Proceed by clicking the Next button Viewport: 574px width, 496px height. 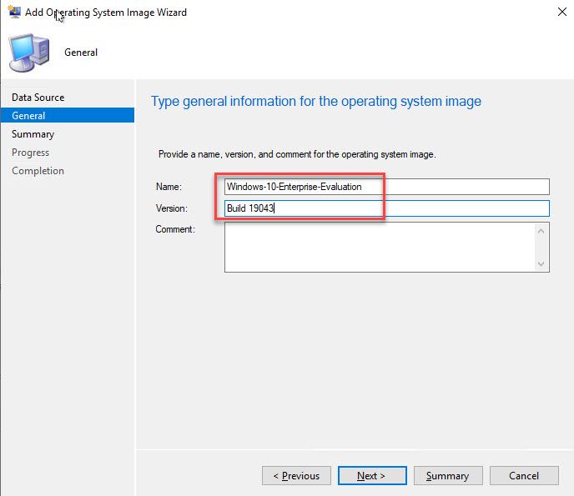coord(372,476)
